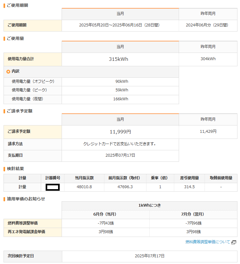Click the 6月分（当月） column header
The image size is (240, 264).
coord(105,214)
